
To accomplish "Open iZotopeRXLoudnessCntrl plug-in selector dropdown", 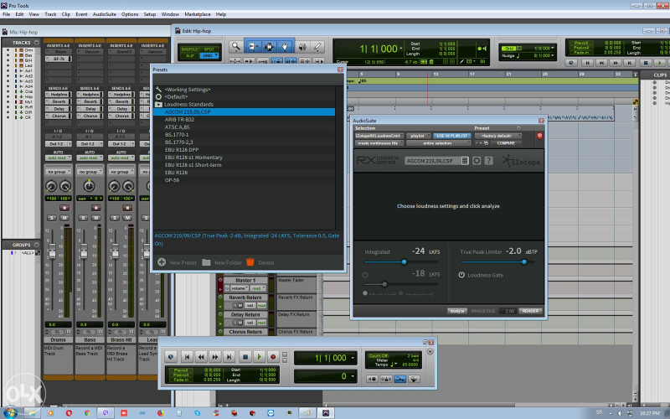I will (x=379, y=136).
